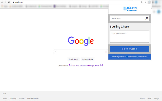Viewport: 162px width, 101px height.
Task: Select the first language link after 'Google offered in'
Action: pyautogui.click(x=70, y=65)
